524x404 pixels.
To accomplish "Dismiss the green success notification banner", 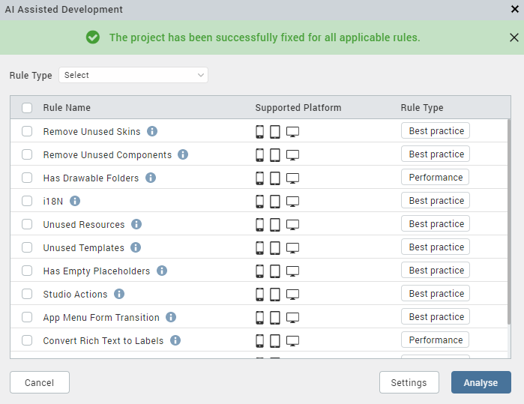I will [x=514, y=37].
